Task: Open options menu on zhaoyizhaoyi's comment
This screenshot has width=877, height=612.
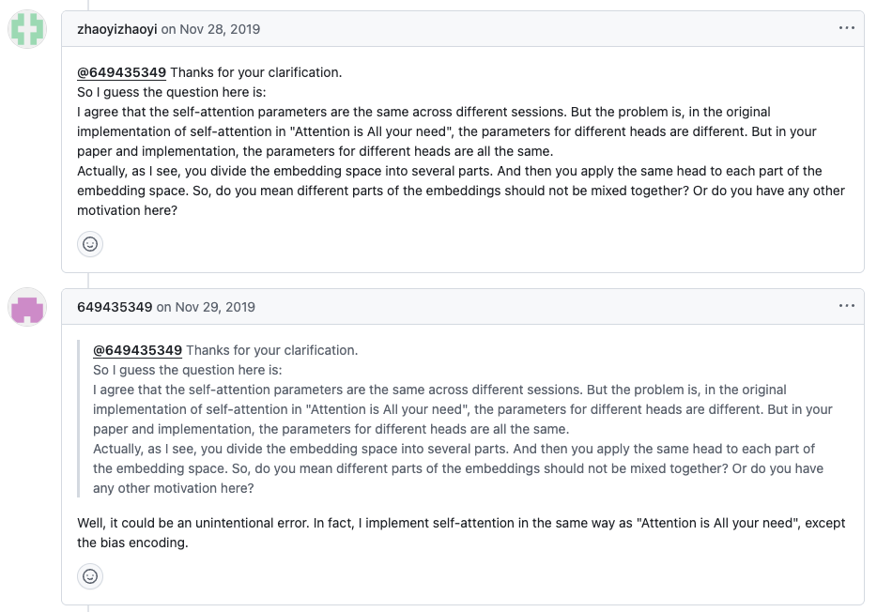Action: (847, 28)
